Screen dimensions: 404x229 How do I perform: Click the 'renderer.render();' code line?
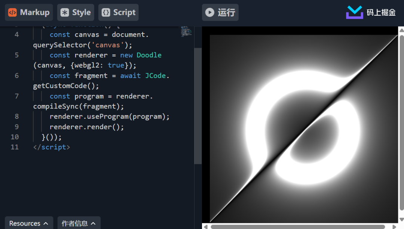pos(86,127)
